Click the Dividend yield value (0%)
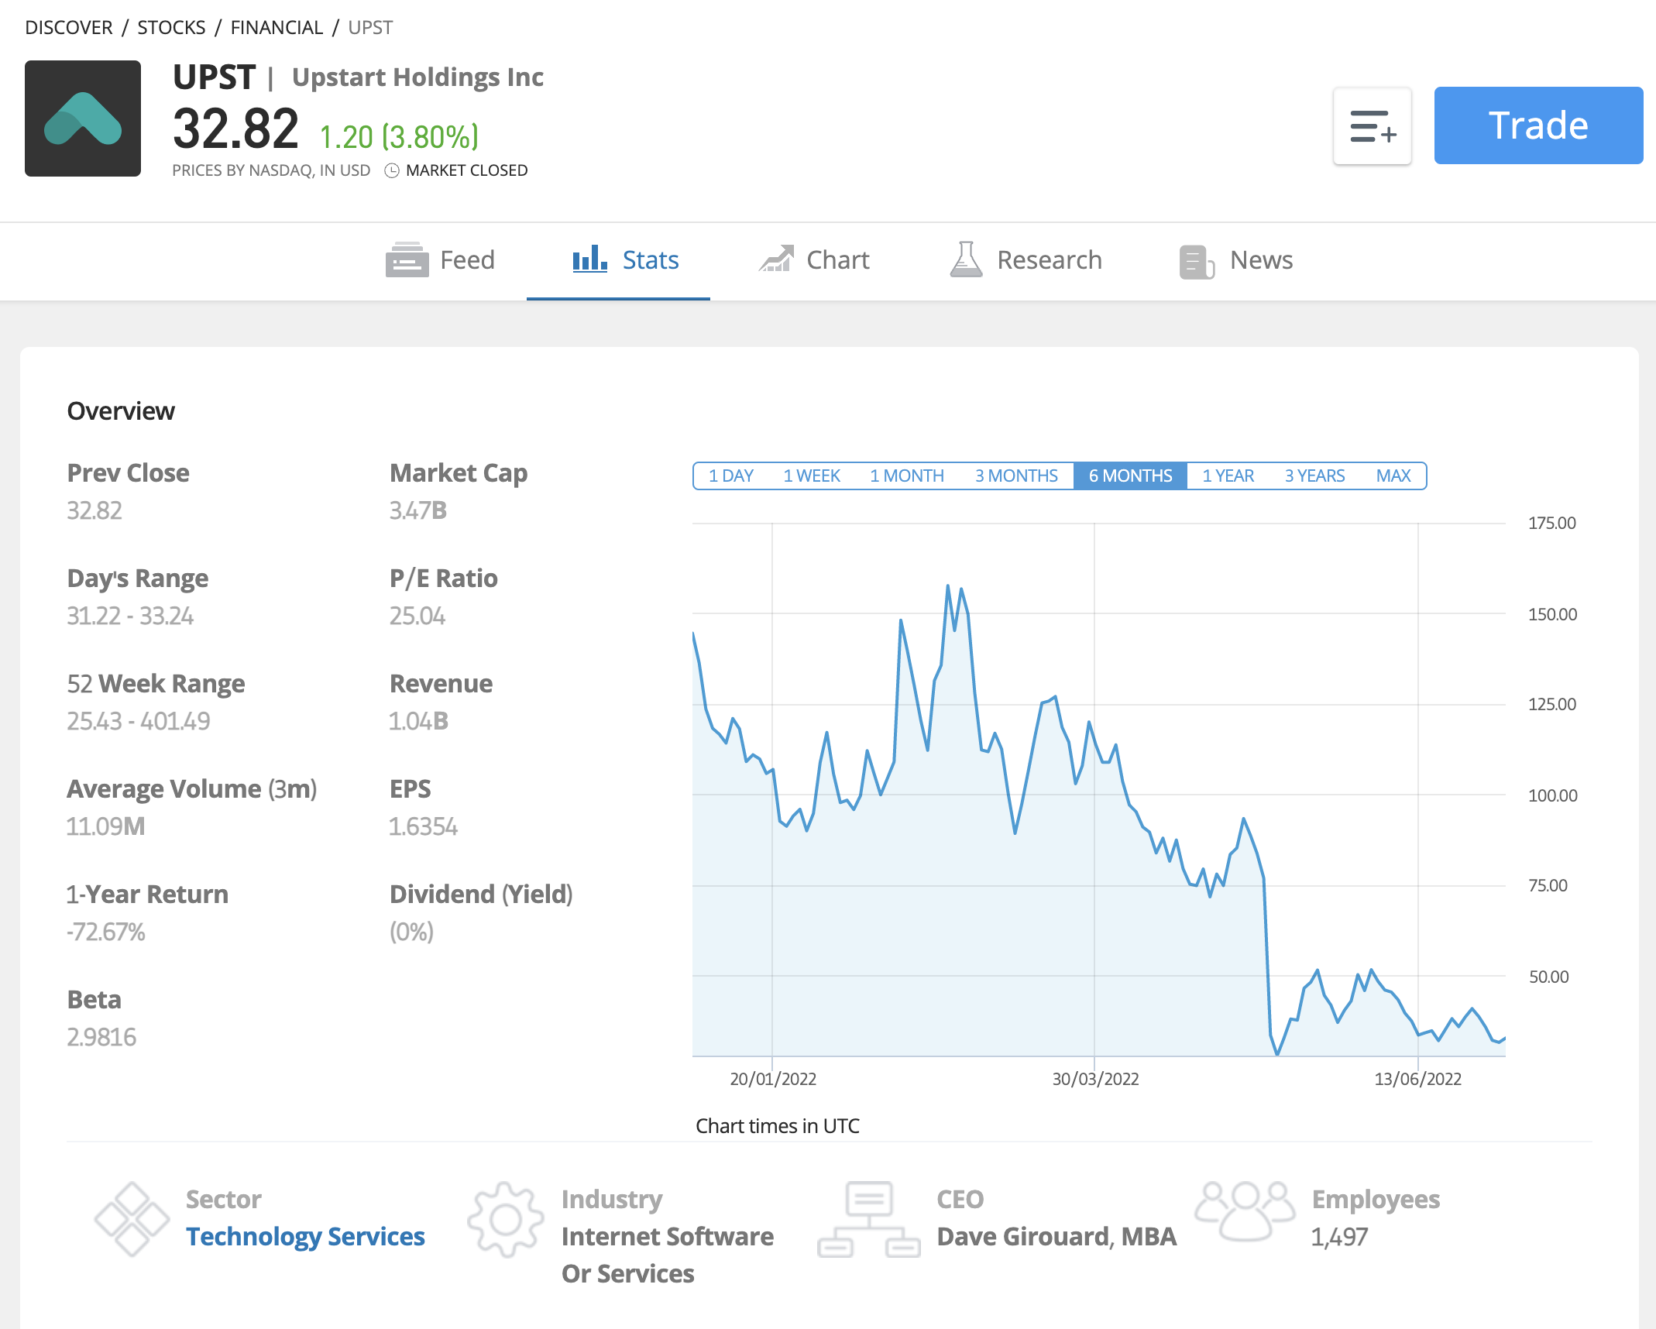Screen dimensions: 1656x1329 click(x=411, y=932)
